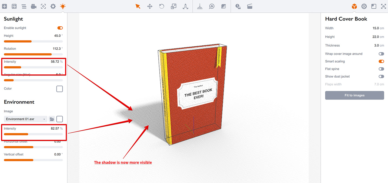This screenshot has height=183, width=388.
Task: Click the scene settings gear icon
Action: click(x=53, y=6)
